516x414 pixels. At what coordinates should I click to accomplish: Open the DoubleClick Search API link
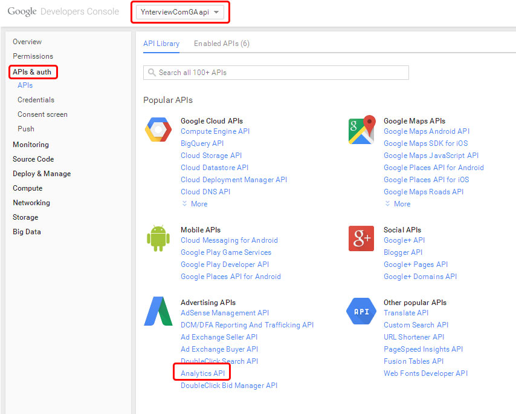pyautogui.click(x=219, y=361)
